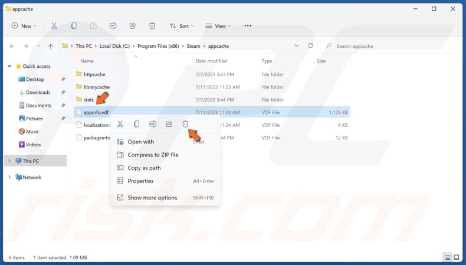Click the appcache breadcrumb segment
Screen dimensions: 466x265
218,46
